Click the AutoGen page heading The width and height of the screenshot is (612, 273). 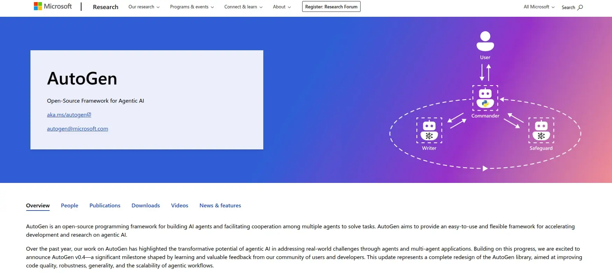coord(82,79)
